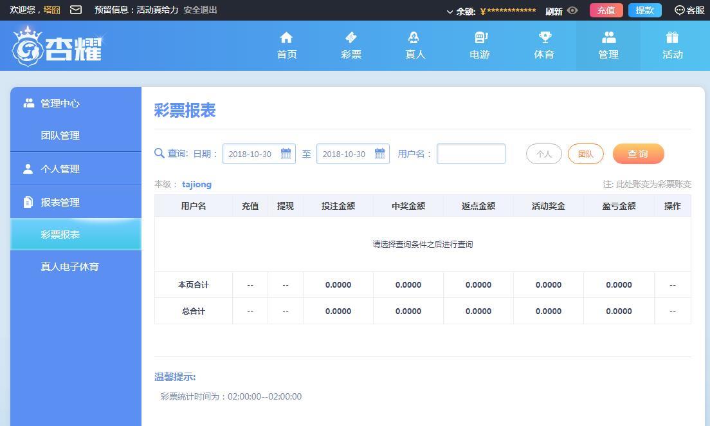Click the magnifier search icon beside 查询
This screenshot has width=710, height=426.
click(x=159, y=153)
